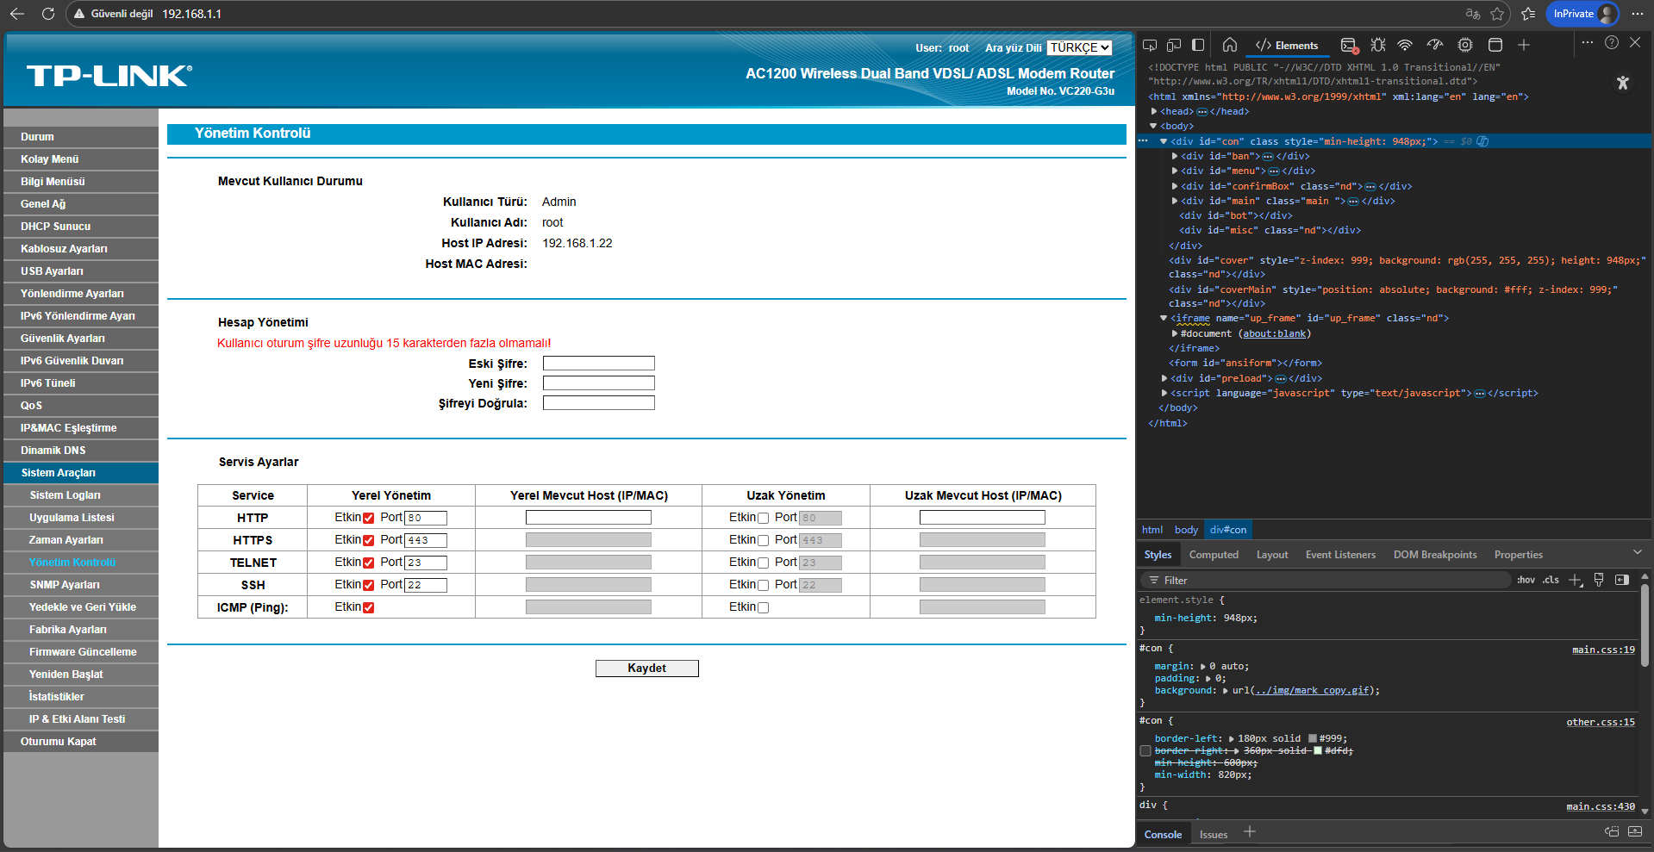Enable HTTPS remote management Etkin checkbox
The height and width of the screenshot is (852, 1654).
(763, 541)
